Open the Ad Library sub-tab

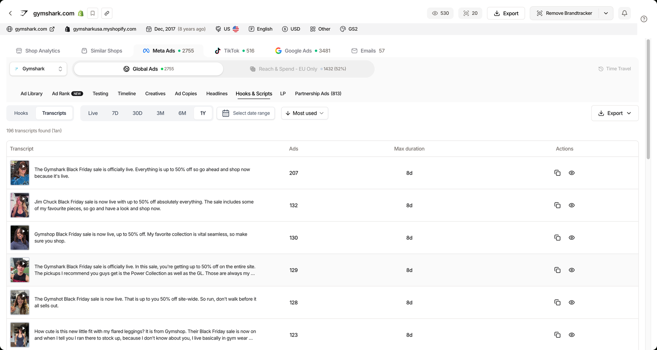coord(32,93)
